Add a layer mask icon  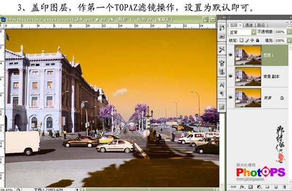[x=251, y=187]
